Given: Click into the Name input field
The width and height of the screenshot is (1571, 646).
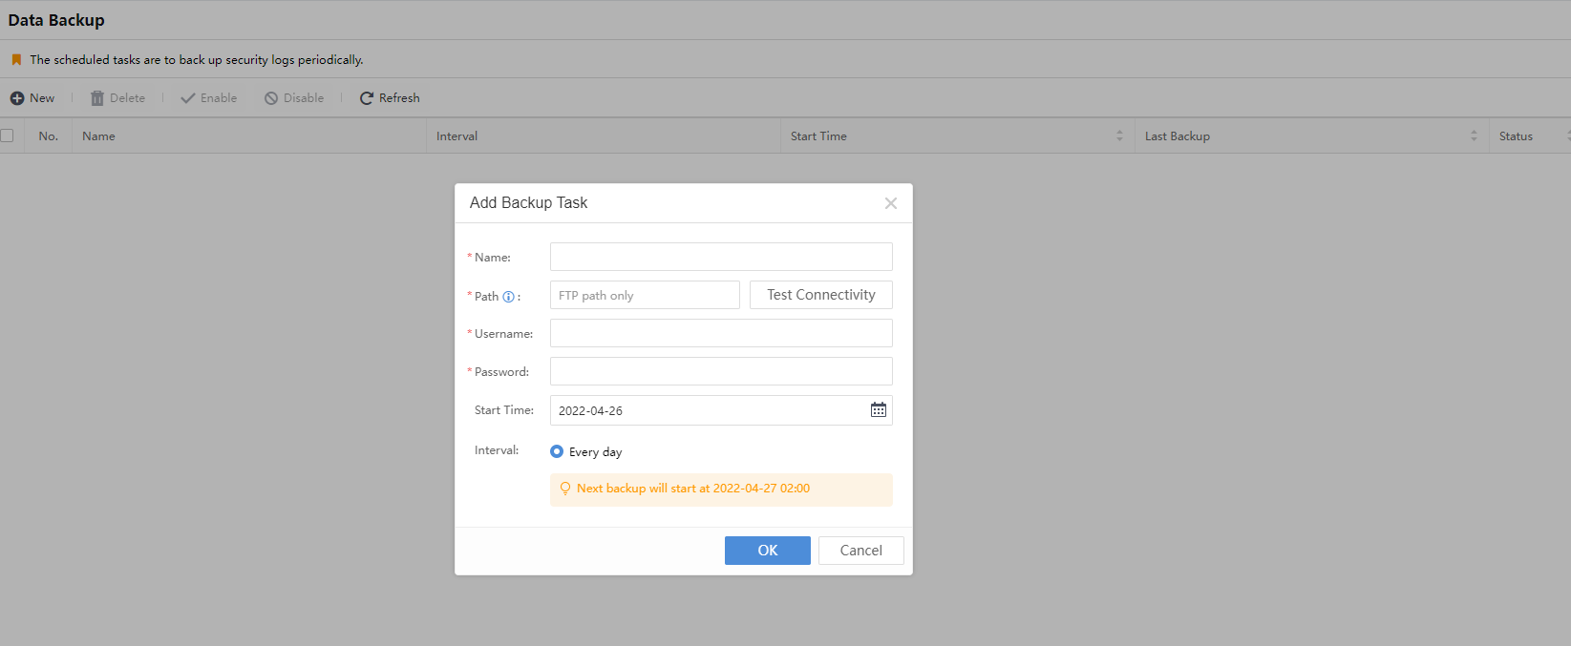Looking at the screenshot, I should pyautogui.click(x=721, y=257).
